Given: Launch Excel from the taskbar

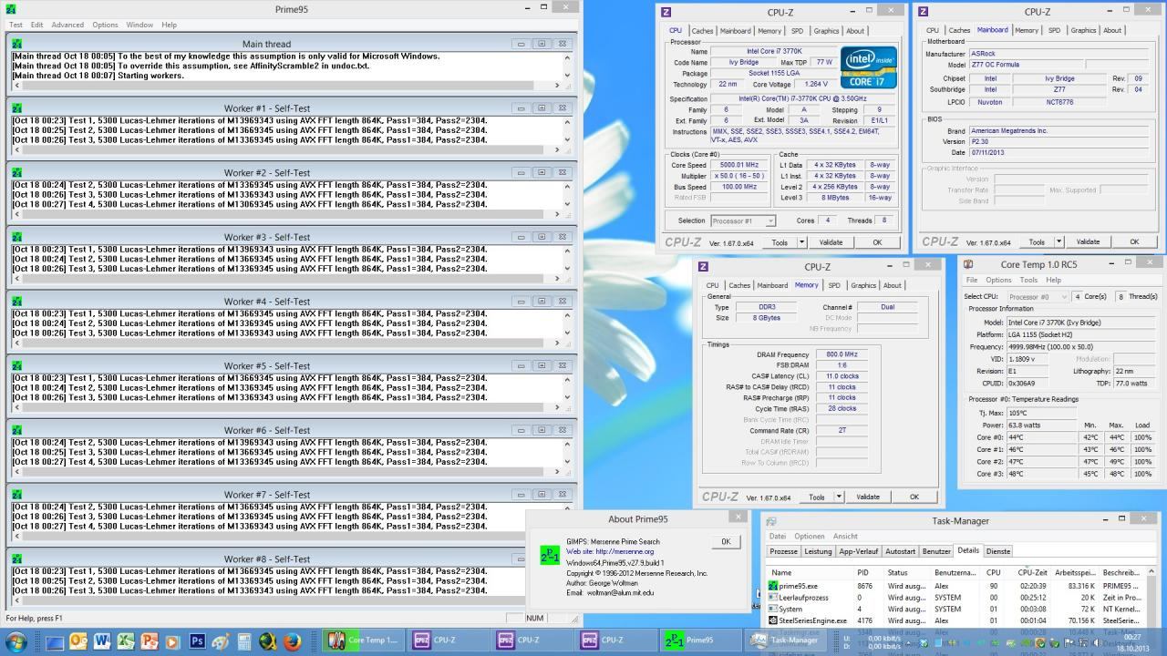Looking at the screenshot, I should 126,641.
